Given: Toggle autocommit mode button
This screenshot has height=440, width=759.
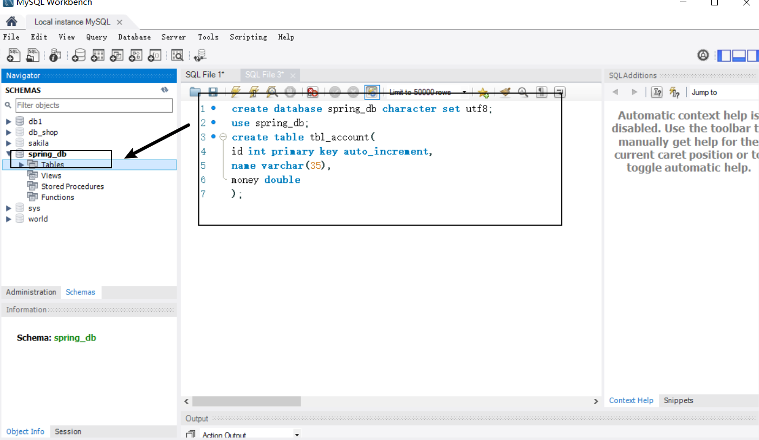Looking at the screenshot, I should tap(372, 92).
